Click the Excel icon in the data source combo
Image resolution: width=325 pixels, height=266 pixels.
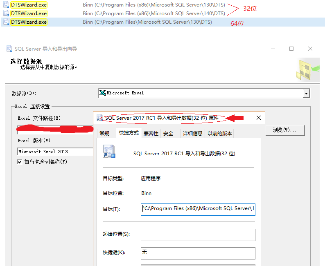pos(102,93)
